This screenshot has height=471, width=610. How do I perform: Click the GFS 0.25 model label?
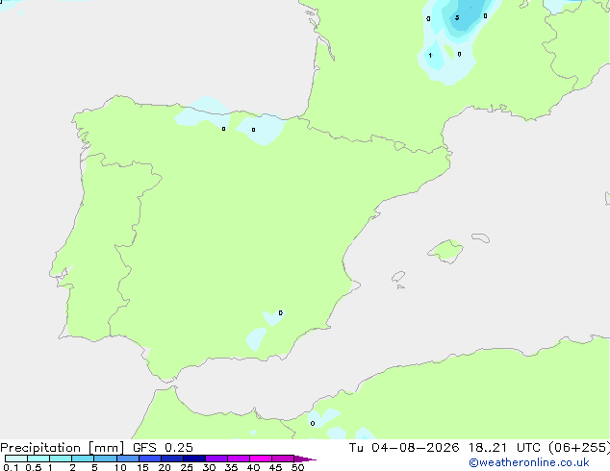163,448
